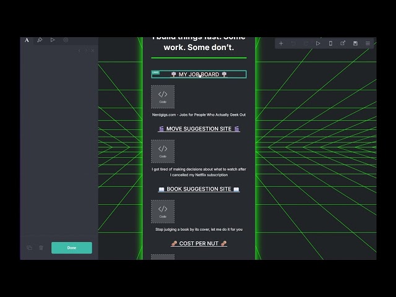Open the animation play-triangle tab in left panel
The height and width of the screenshot is (297, 396).
point(52,40)
